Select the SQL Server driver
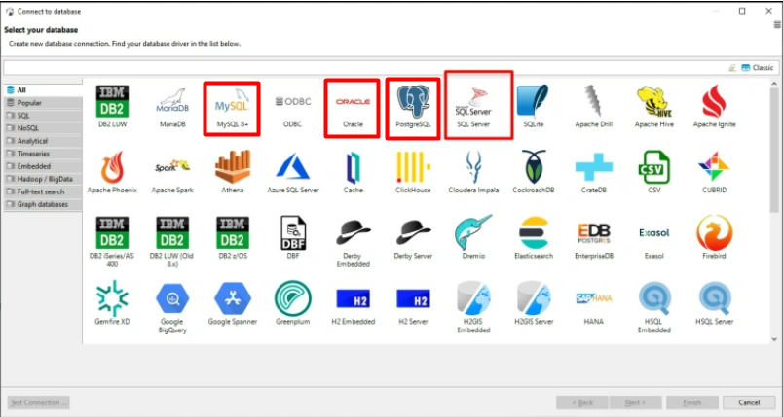The width and height of the screenshot is (783, 417). point(473,107)
